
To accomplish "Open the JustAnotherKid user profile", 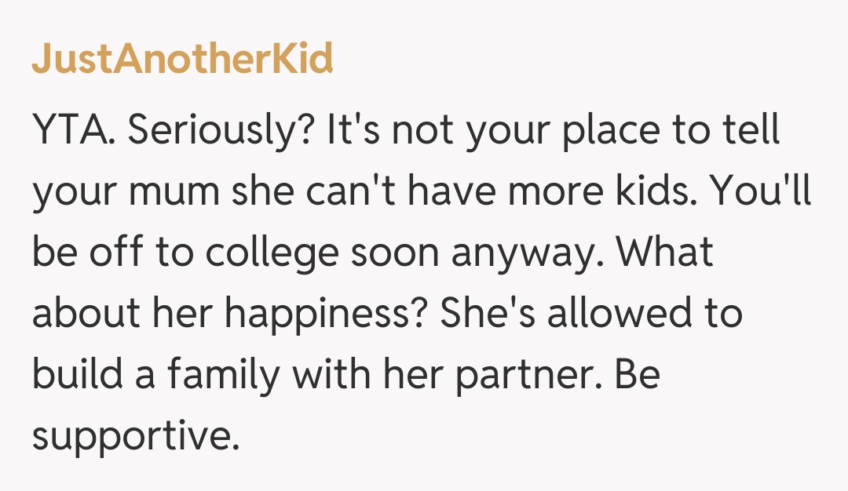I will [182, 59].
